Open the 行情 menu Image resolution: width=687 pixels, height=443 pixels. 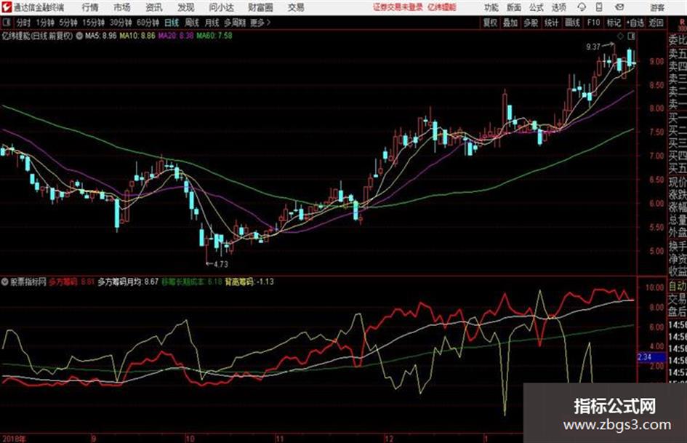point(90,7)
